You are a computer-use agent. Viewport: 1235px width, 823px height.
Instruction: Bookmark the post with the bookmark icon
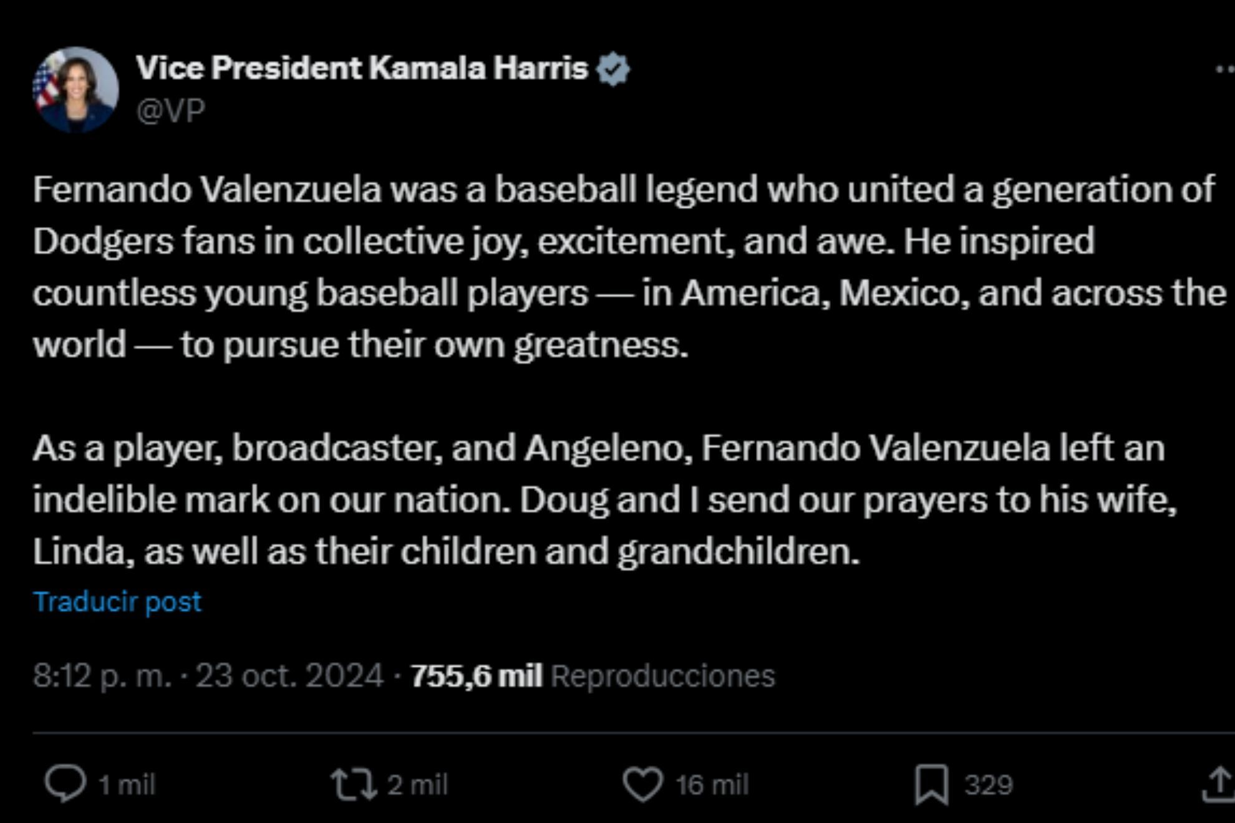pos(931,784)
